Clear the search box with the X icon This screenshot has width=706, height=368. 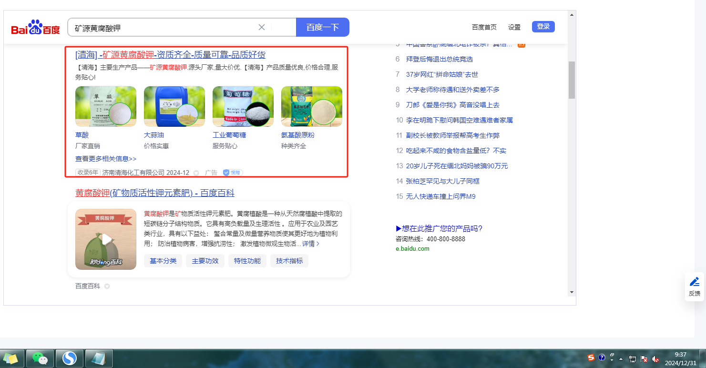[x=261, y=27]
